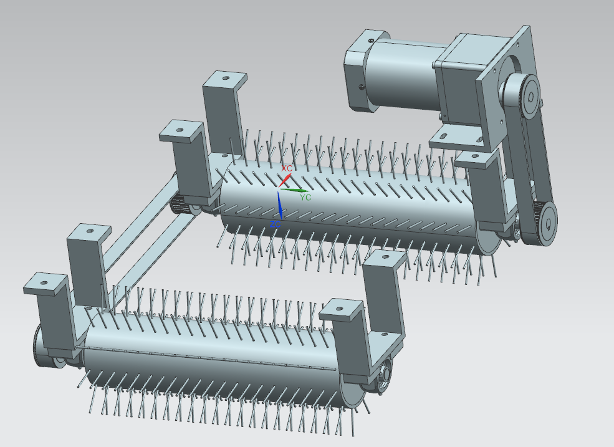614x447 pixels.
Task: Pick the large pulley at front roller's left end
Action: [48, 345]
